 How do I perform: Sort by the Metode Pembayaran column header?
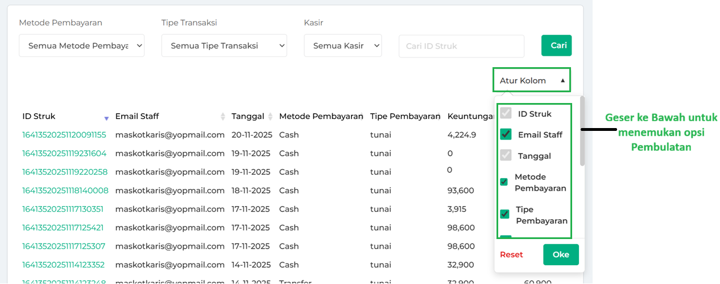(x=321, y=116)
